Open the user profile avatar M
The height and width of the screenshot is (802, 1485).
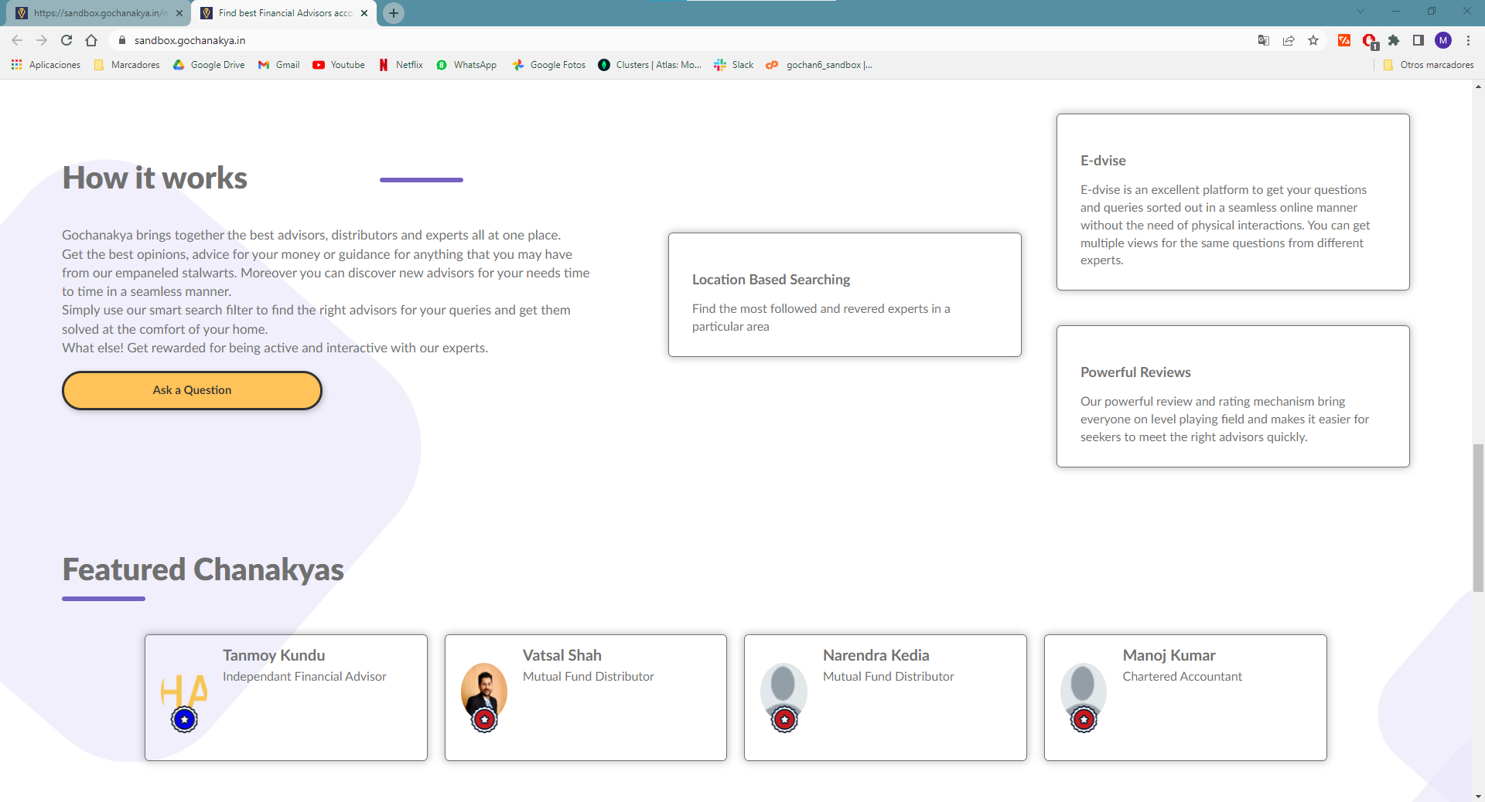coord(1443,40)
